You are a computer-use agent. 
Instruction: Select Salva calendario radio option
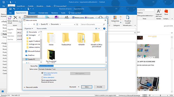[42, 77]
